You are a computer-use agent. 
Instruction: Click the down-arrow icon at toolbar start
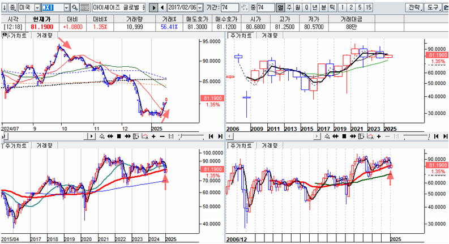tap(5, 7)
